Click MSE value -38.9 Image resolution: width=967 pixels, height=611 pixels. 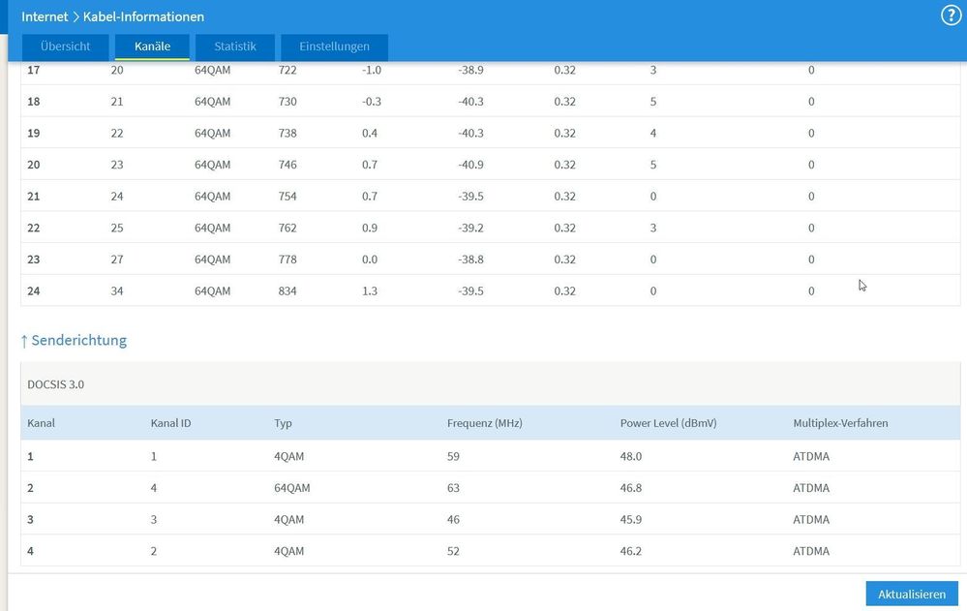tap(470, 70)
